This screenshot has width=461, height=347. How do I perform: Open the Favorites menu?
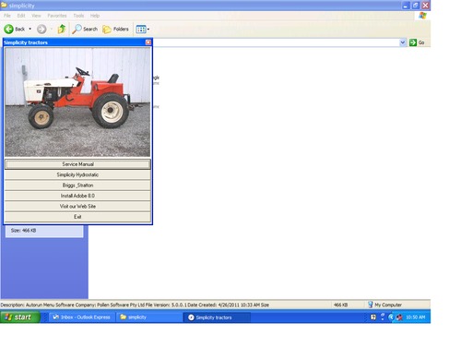pos(57,16)
